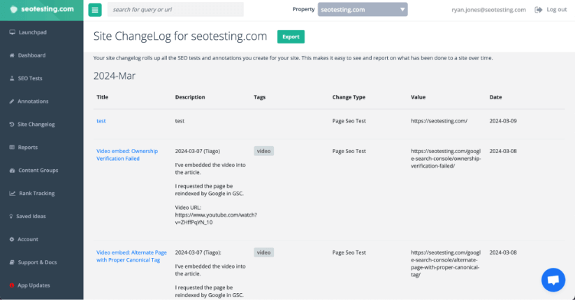Click the SEO Tests flask icon
575x300 pixels.
[x=12, y=78]
